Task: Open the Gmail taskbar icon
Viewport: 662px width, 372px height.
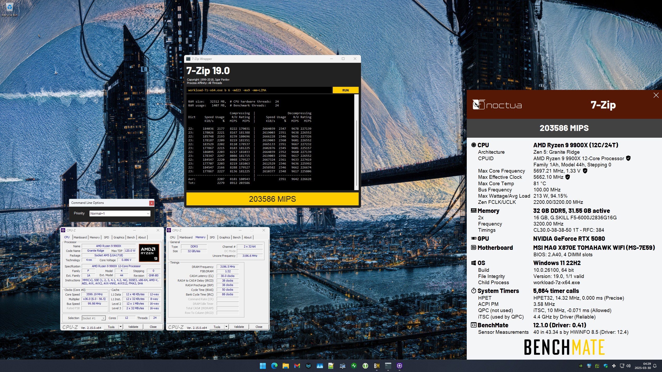Action: [x=297, y=366]
